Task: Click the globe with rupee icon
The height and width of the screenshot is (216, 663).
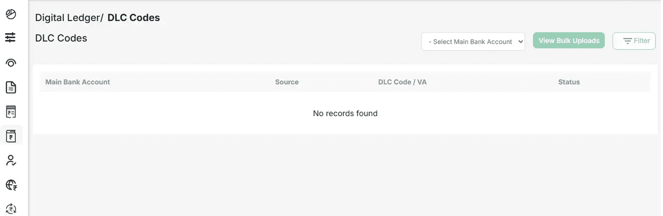Action: pyautogui.click(x=11, y=185)
